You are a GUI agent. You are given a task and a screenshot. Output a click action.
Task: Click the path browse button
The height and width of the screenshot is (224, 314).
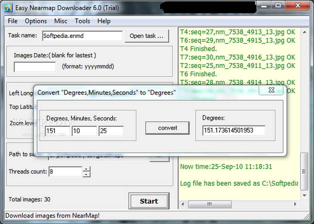pos(160,158)
